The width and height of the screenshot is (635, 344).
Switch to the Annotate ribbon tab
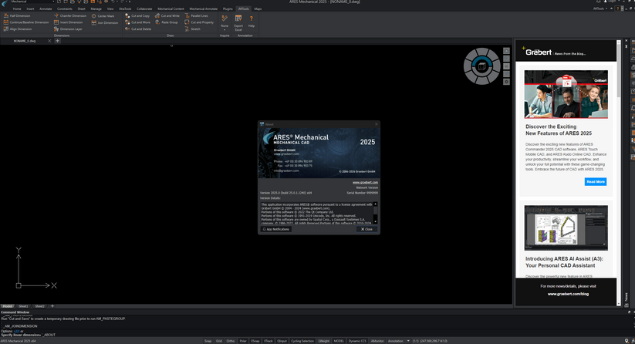(x=46, y=8)
